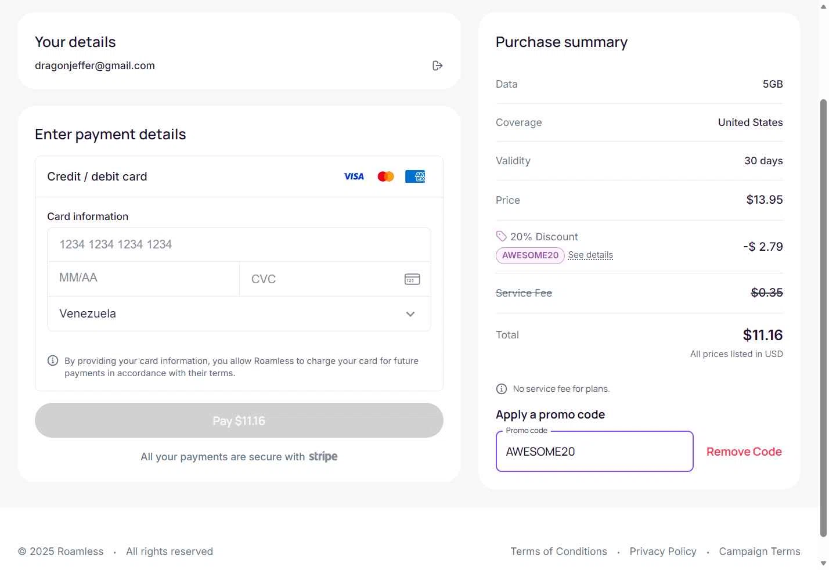
Task: Click the CVC card help icon
Action: [x=412, y=279]
